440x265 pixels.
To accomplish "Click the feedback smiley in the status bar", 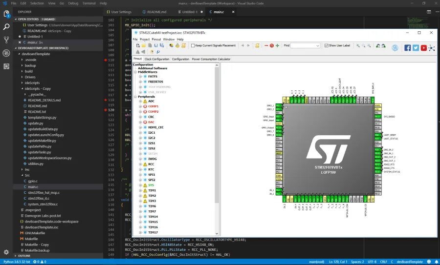I will [429, 262].
